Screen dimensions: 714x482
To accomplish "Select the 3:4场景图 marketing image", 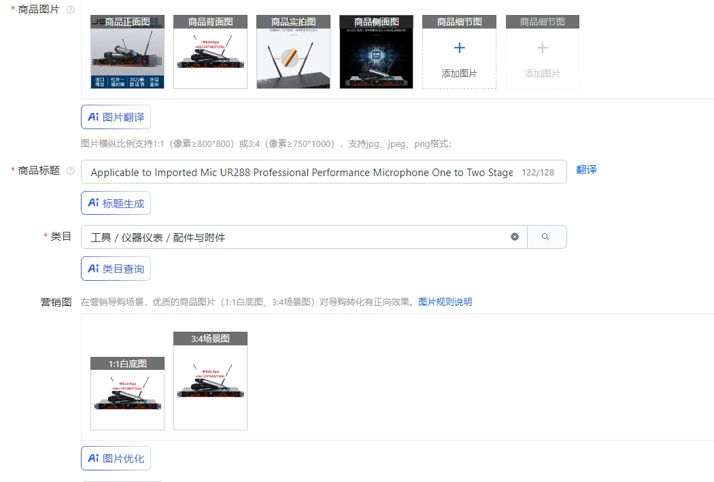I will tap(210, 381).
